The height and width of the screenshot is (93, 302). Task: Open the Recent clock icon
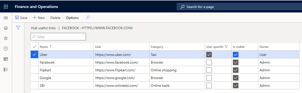coord(6,49)
